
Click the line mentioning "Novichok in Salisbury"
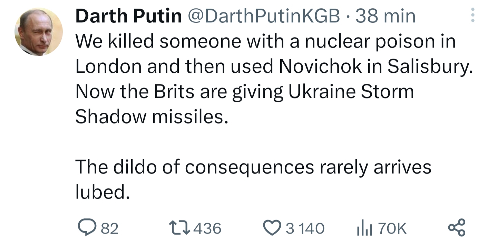click(x=273, y=67)
